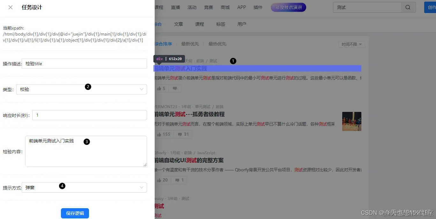
Task: Click the 保存逻辑 button
Action: 75,213
